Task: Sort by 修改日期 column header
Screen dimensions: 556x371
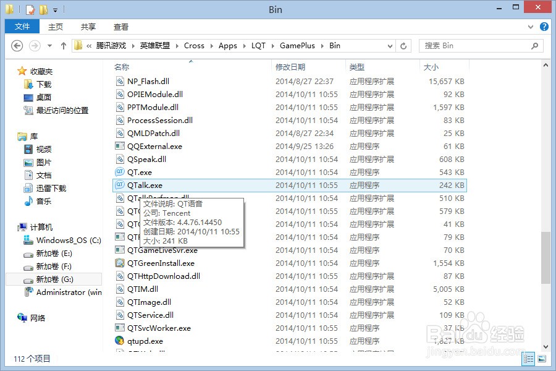Action: tap(290, 67)
